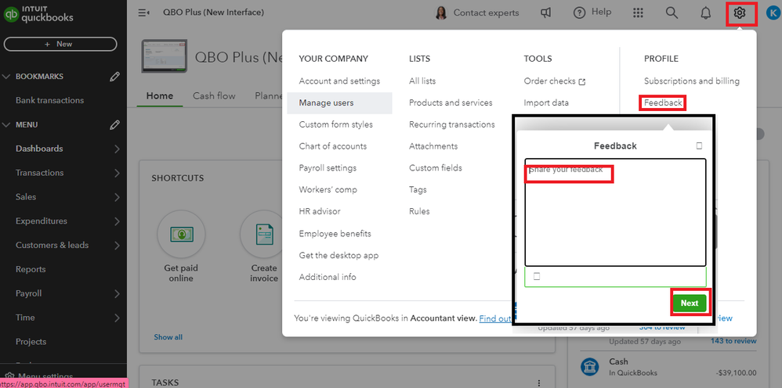Screen dimensions: 782x388
Task: Open Attachments list
Action: point(433,146)
